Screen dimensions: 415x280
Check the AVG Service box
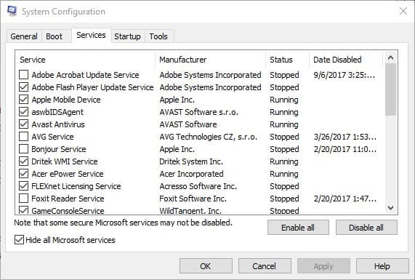[x=23, y=137]
